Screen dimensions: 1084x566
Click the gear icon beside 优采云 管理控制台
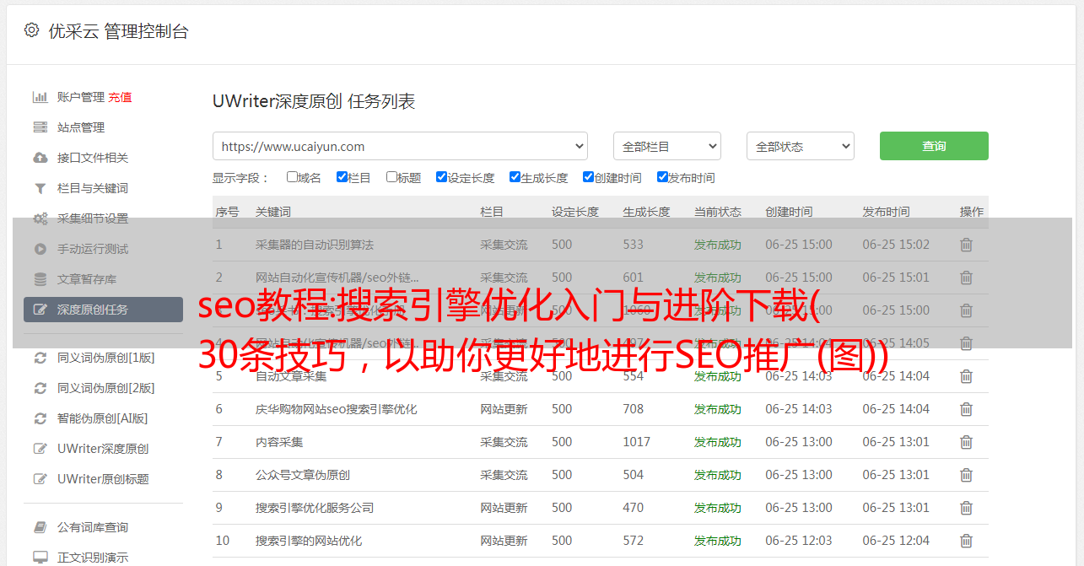coord(31,30)
